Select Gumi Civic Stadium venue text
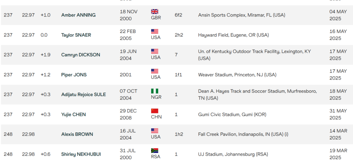 (232, 114)
